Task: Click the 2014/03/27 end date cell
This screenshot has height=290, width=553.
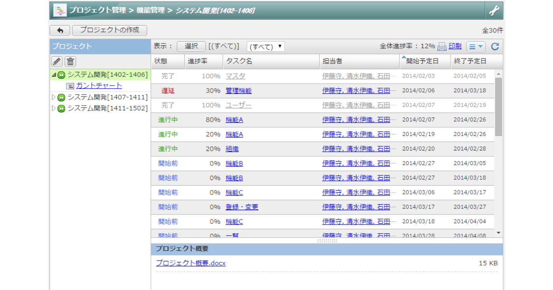Action: [470, 207]
